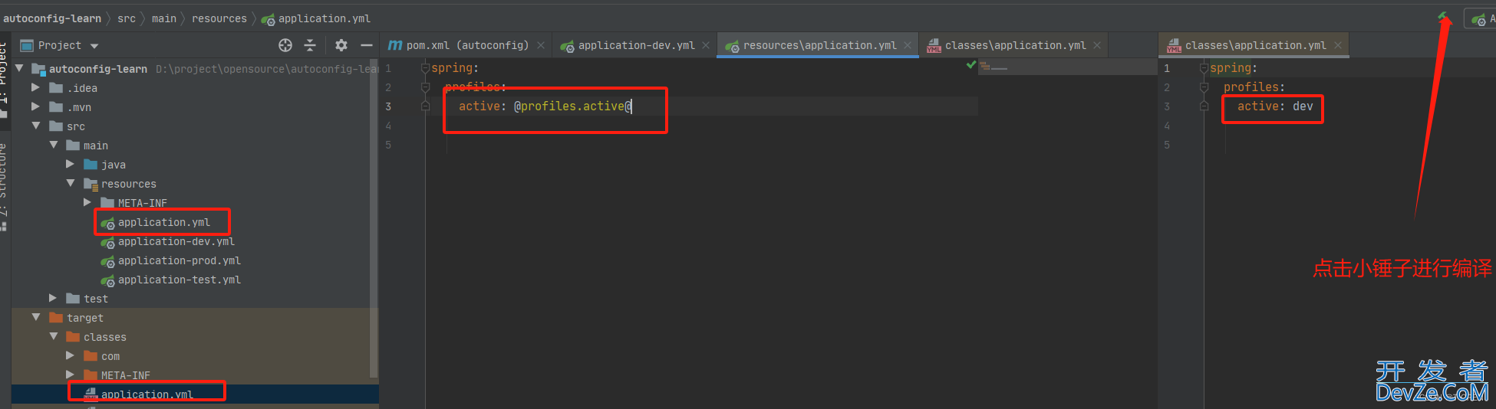Select application-test.yml in project tree
Viewport: 1496px width, 409px height.
point(179,280)
